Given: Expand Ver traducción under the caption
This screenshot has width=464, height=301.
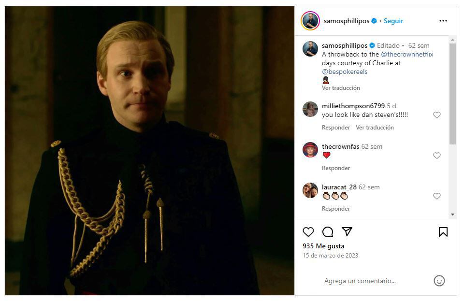Looking at the screenshot, I should 341,88.
